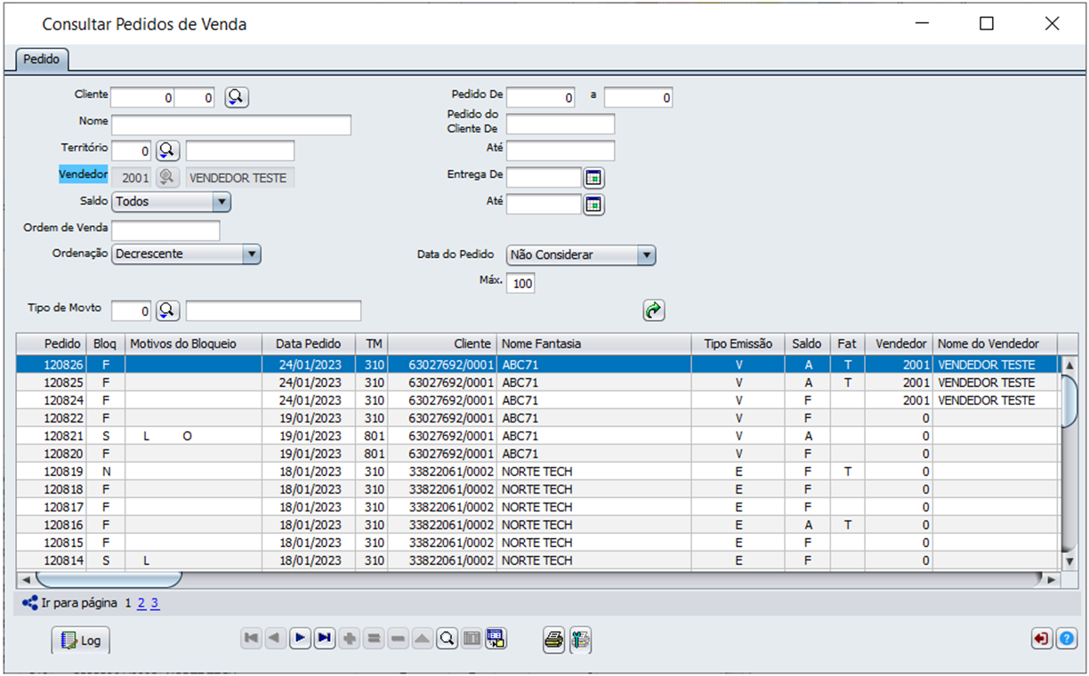The width and height of the screenshot is (1089, 676).
Task: Open calendar picker for Entrega De
Action: pyautogui.click(x=593, y=178)
